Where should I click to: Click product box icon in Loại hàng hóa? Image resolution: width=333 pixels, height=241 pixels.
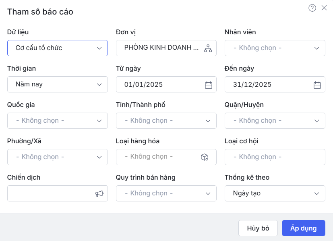point(204,157)
